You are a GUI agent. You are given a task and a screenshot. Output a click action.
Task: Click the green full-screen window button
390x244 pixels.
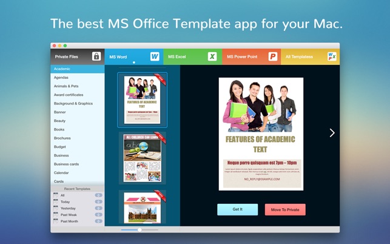click(65, 46)
